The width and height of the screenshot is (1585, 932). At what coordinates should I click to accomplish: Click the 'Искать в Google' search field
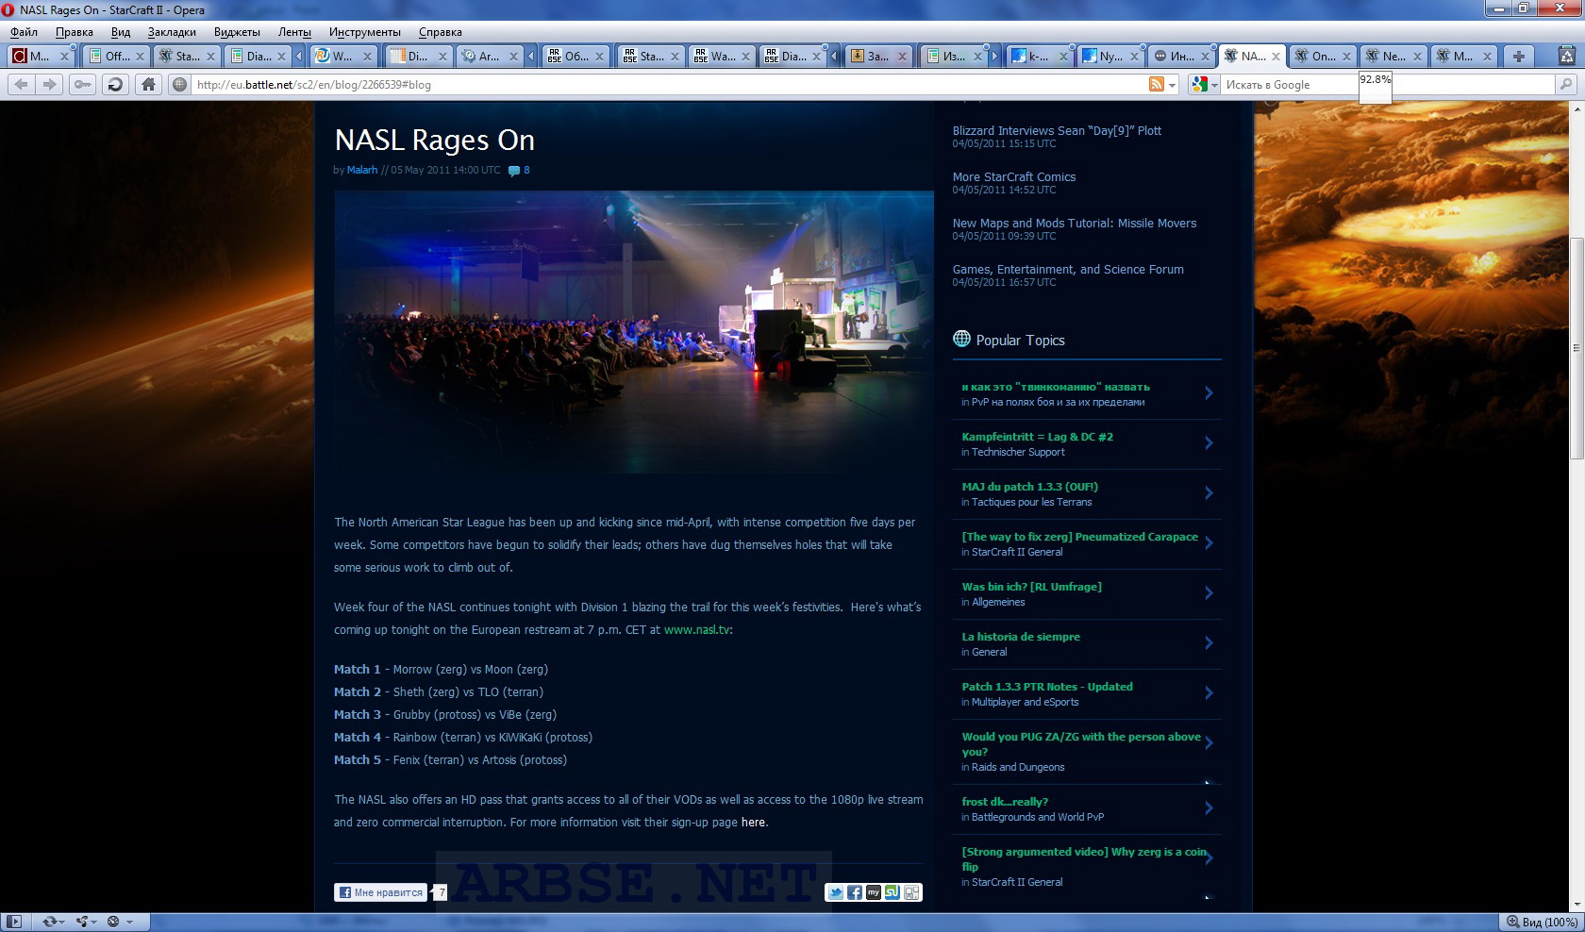(1387, 84)
